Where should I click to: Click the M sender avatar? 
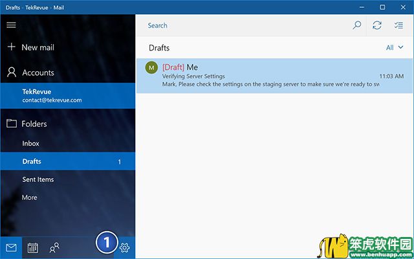pos(151,67)
